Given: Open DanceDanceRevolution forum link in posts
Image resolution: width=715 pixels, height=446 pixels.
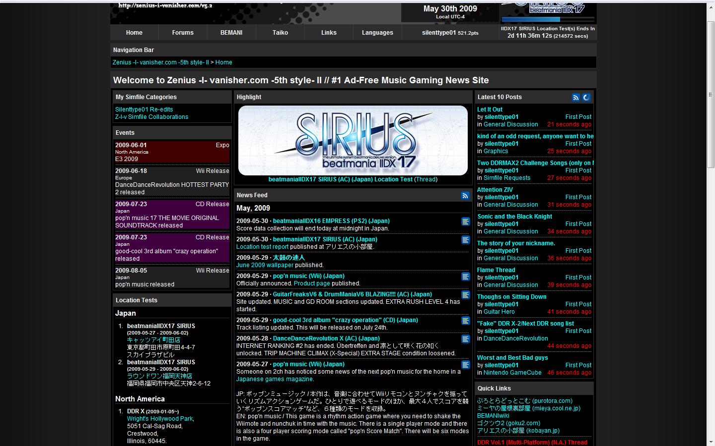Looking at the screenshot, I should click(516, 338).
